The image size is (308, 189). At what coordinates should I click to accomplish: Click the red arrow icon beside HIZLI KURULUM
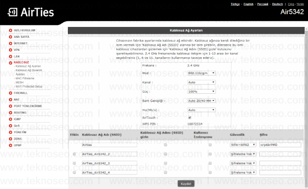[x=11, y=30]
